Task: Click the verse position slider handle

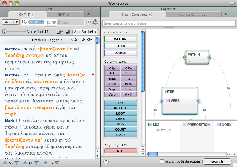Action: click(4, 32)
